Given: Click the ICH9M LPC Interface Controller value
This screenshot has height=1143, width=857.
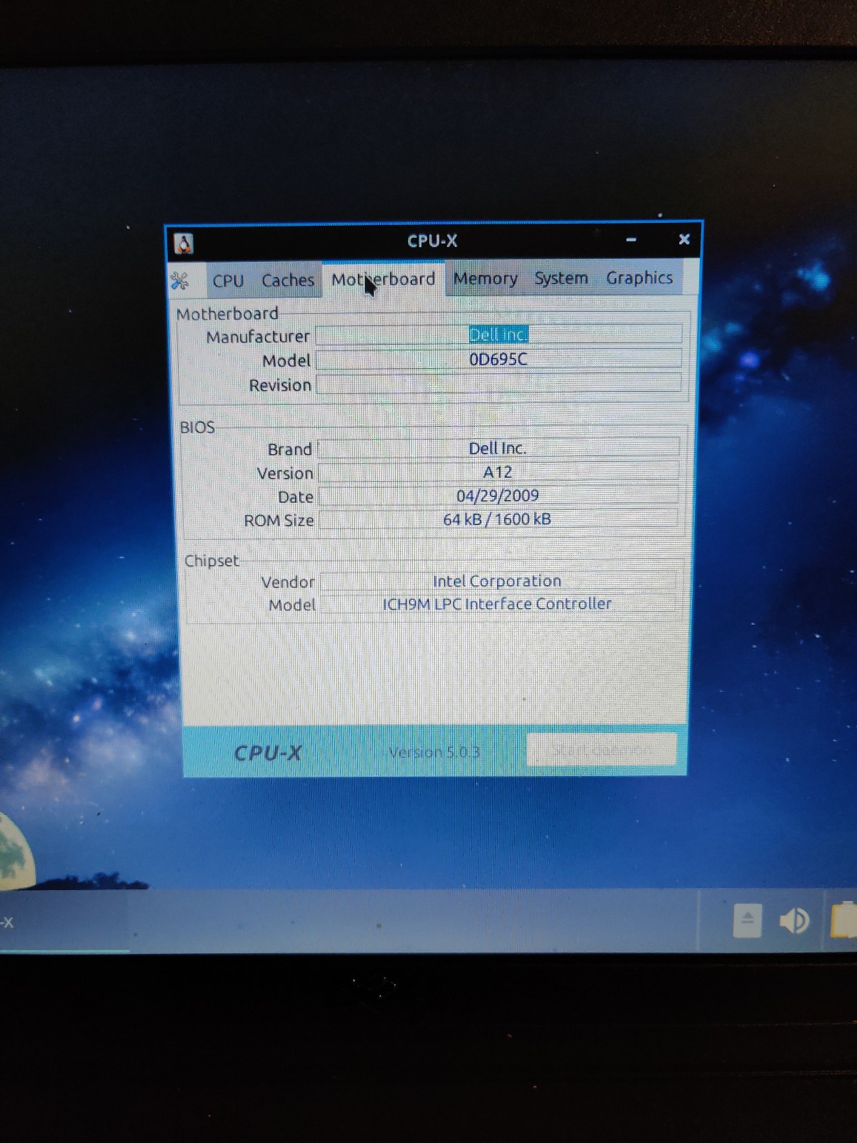Looking at the screenshot, I should pyautogui.click(x=497, y=604).
